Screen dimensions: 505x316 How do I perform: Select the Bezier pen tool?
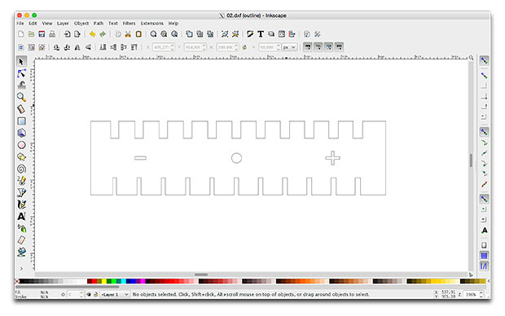(x=21, y=193)
